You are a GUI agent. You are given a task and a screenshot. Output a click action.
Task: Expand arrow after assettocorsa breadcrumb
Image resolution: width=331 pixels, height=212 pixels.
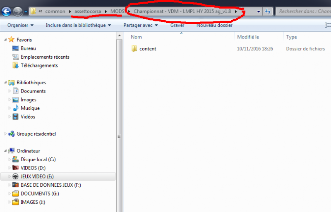[106, 12]
